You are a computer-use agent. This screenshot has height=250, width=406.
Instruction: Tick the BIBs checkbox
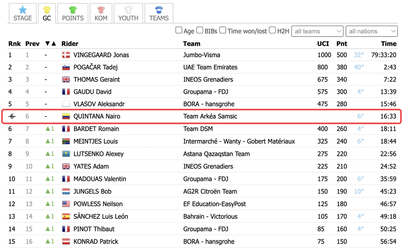(x=200, y=30)
